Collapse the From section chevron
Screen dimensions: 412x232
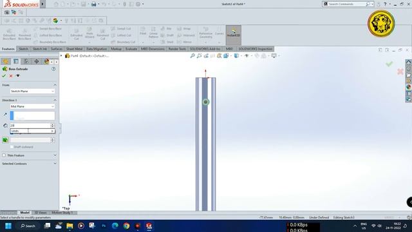pos(55,85)
